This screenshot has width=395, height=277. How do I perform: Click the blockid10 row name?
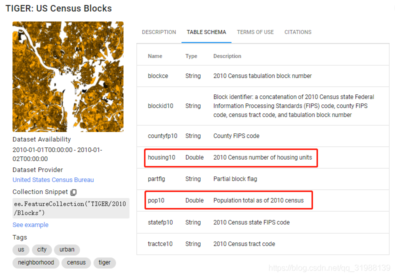coord(160,106)
